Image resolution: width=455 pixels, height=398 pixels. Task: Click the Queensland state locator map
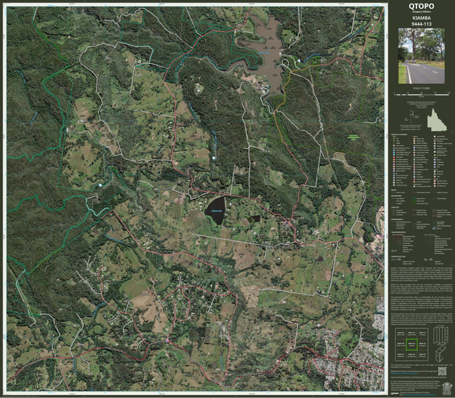[437, 120]
